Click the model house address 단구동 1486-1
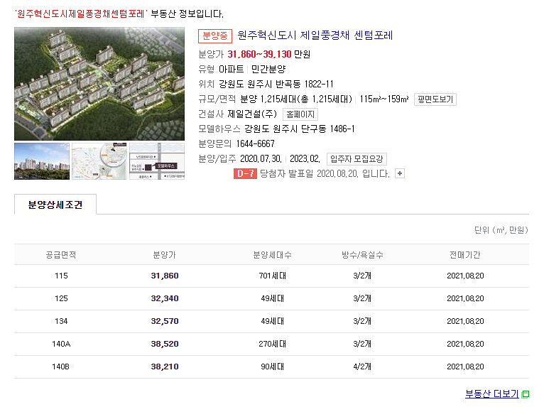Image resolution: width=544 pixels, height=407 pixels. click(327, 129)
